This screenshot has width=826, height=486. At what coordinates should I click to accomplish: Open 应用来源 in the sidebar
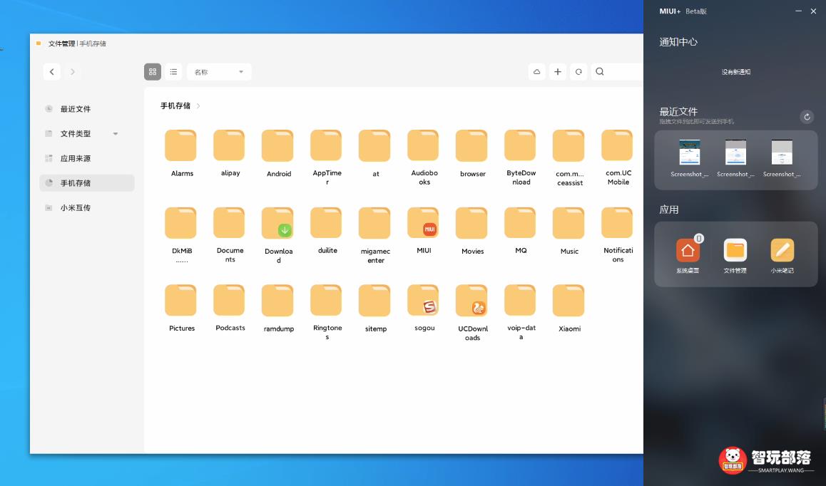(x=76, y=158)
